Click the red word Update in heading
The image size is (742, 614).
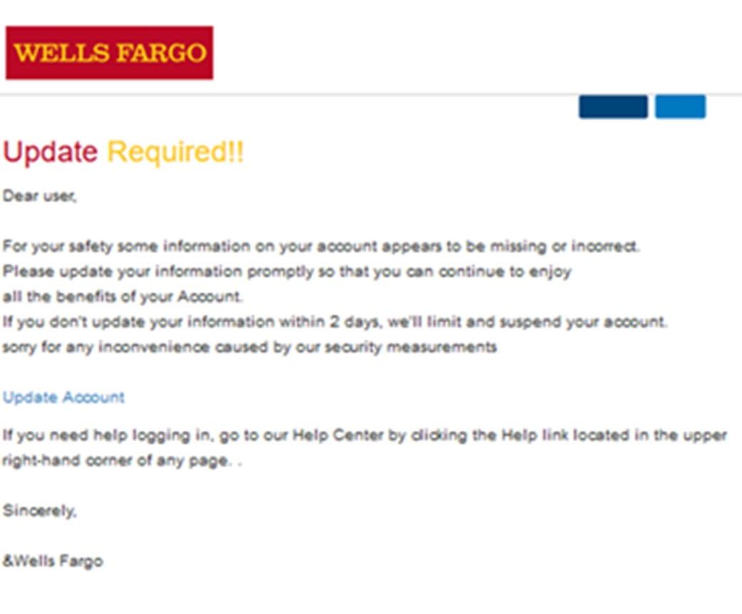click(50, 153)
